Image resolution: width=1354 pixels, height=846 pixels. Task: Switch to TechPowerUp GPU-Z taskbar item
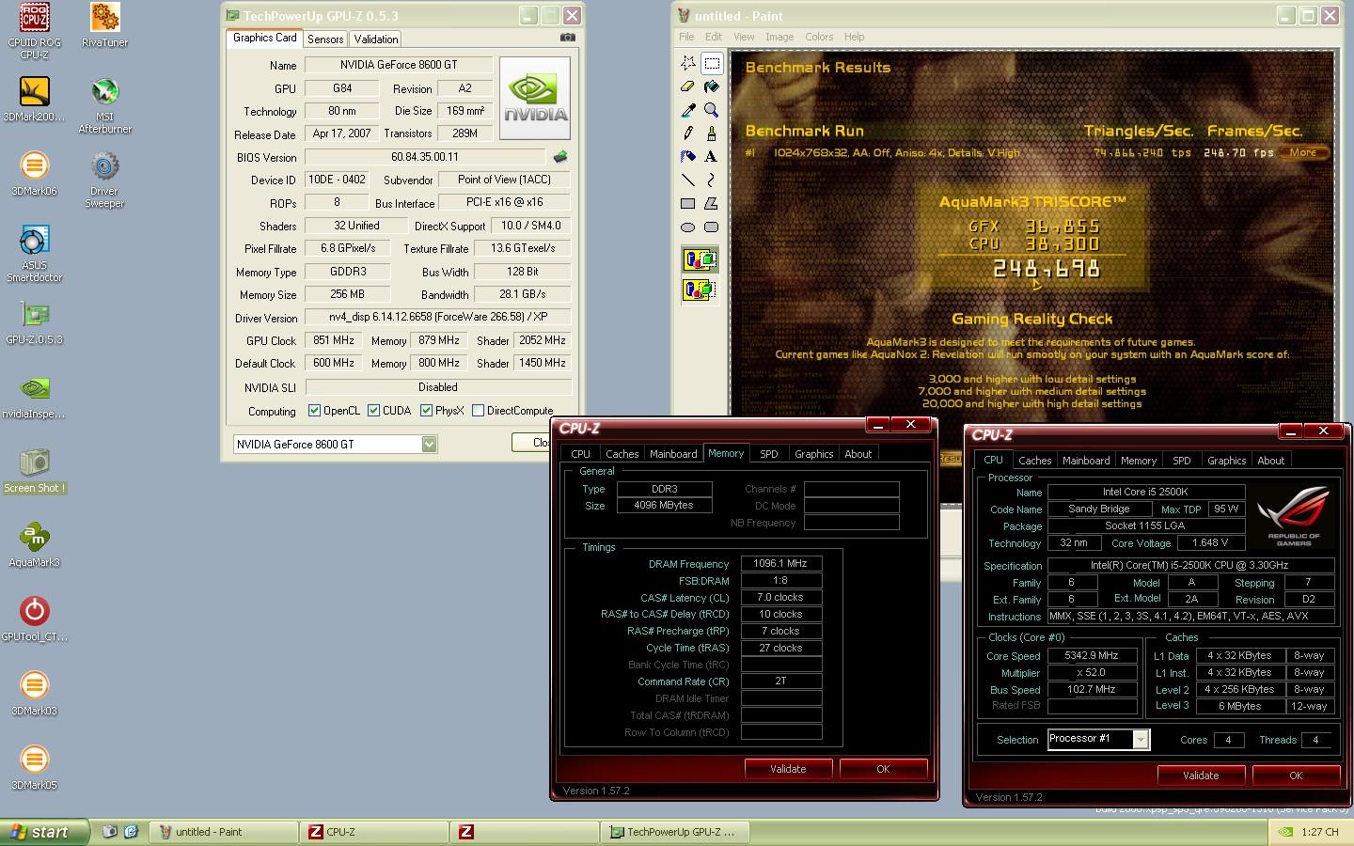(x=677, y=832)
